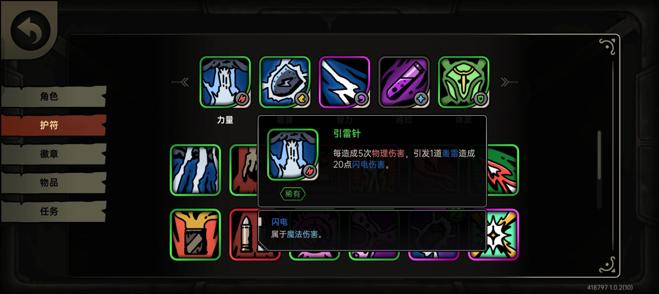
Task: Go to next amulet set arrow
Action: [509, 82]
